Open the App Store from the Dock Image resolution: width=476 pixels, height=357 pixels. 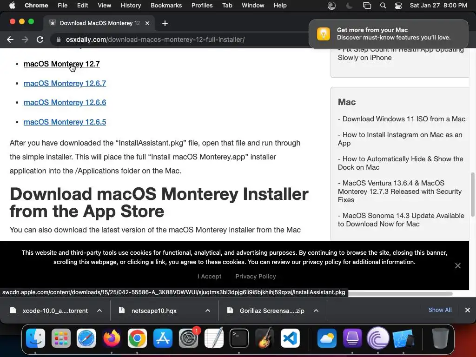163,338
